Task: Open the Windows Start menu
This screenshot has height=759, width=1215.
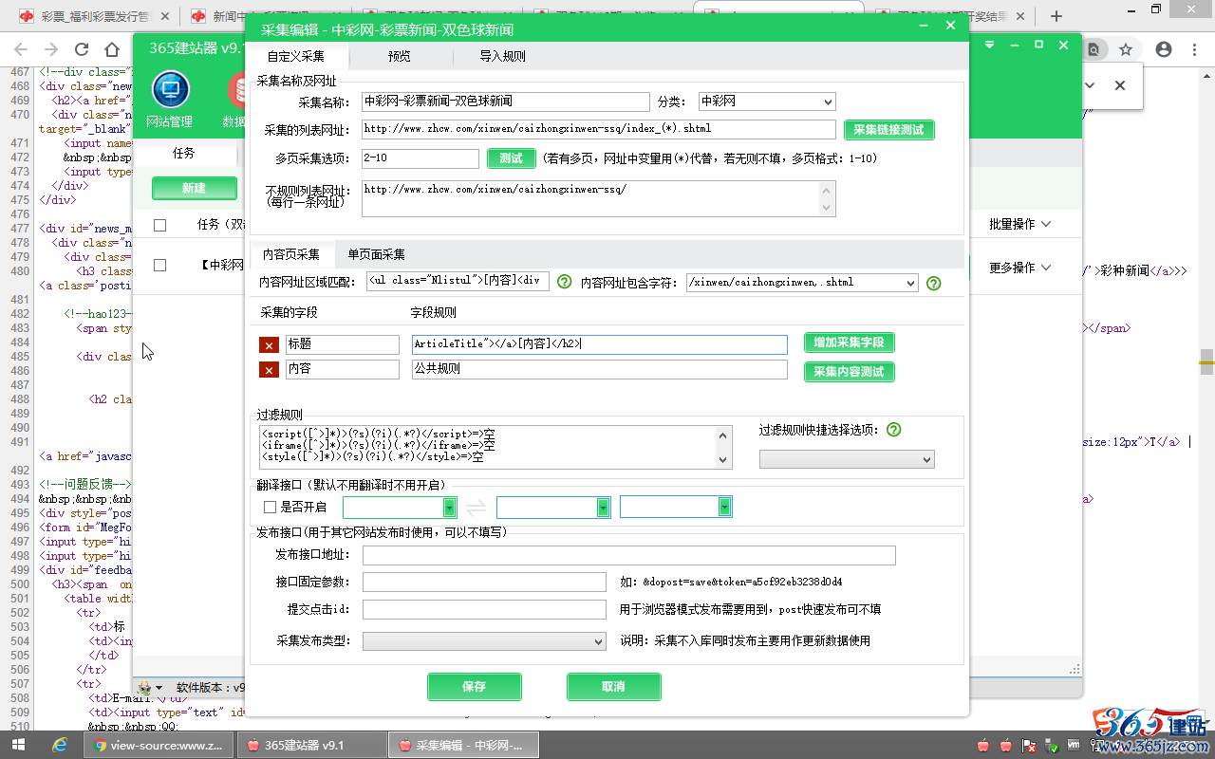Action: click(17, 745)
